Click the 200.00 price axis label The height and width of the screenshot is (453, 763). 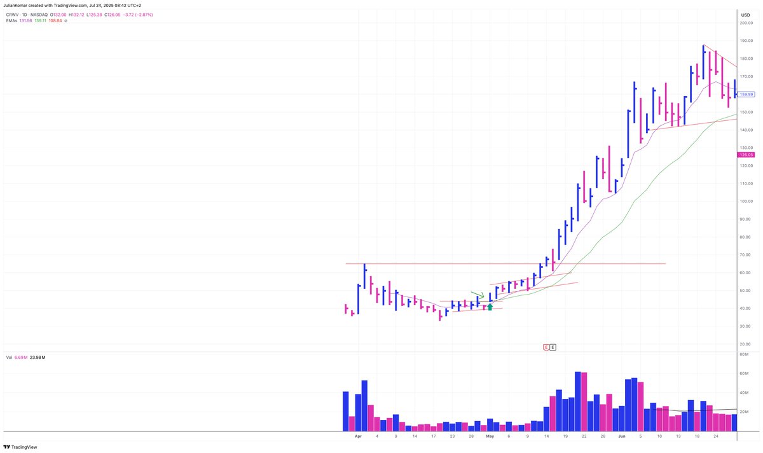pos(746,23)
